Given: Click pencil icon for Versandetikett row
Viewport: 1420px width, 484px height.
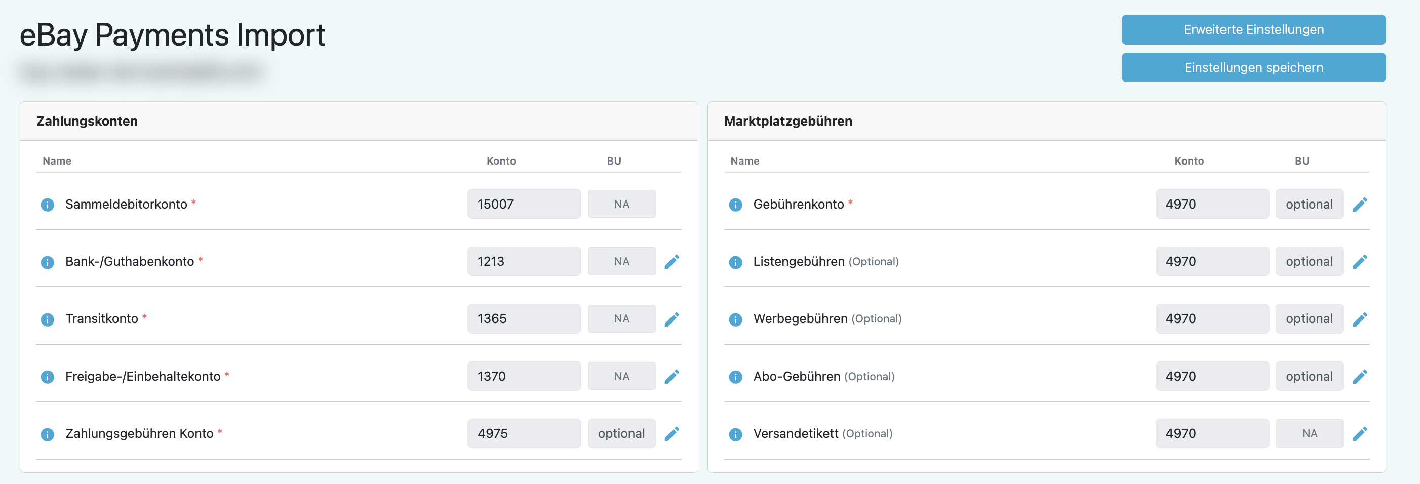Looking at the screenshot, I should tap(1359, 434).
